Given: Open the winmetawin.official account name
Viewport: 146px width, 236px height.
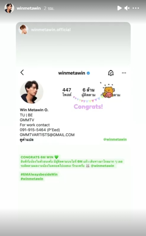Looking at the screenshot, I should pyautogui.click(x=51, y=30).
